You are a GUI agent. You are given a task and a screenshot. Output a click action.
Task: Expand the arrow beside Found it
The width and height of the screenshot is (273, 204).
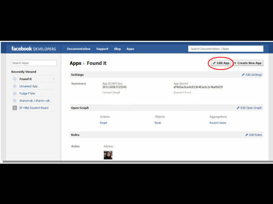pyautogui.click(x=54, y=79)
